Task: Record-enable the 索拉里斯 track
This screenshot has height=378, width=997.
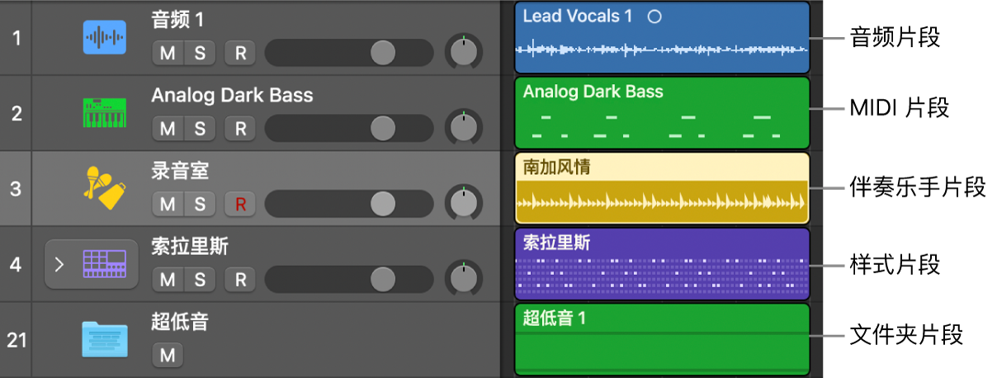Action: click(x=240, y=280)
